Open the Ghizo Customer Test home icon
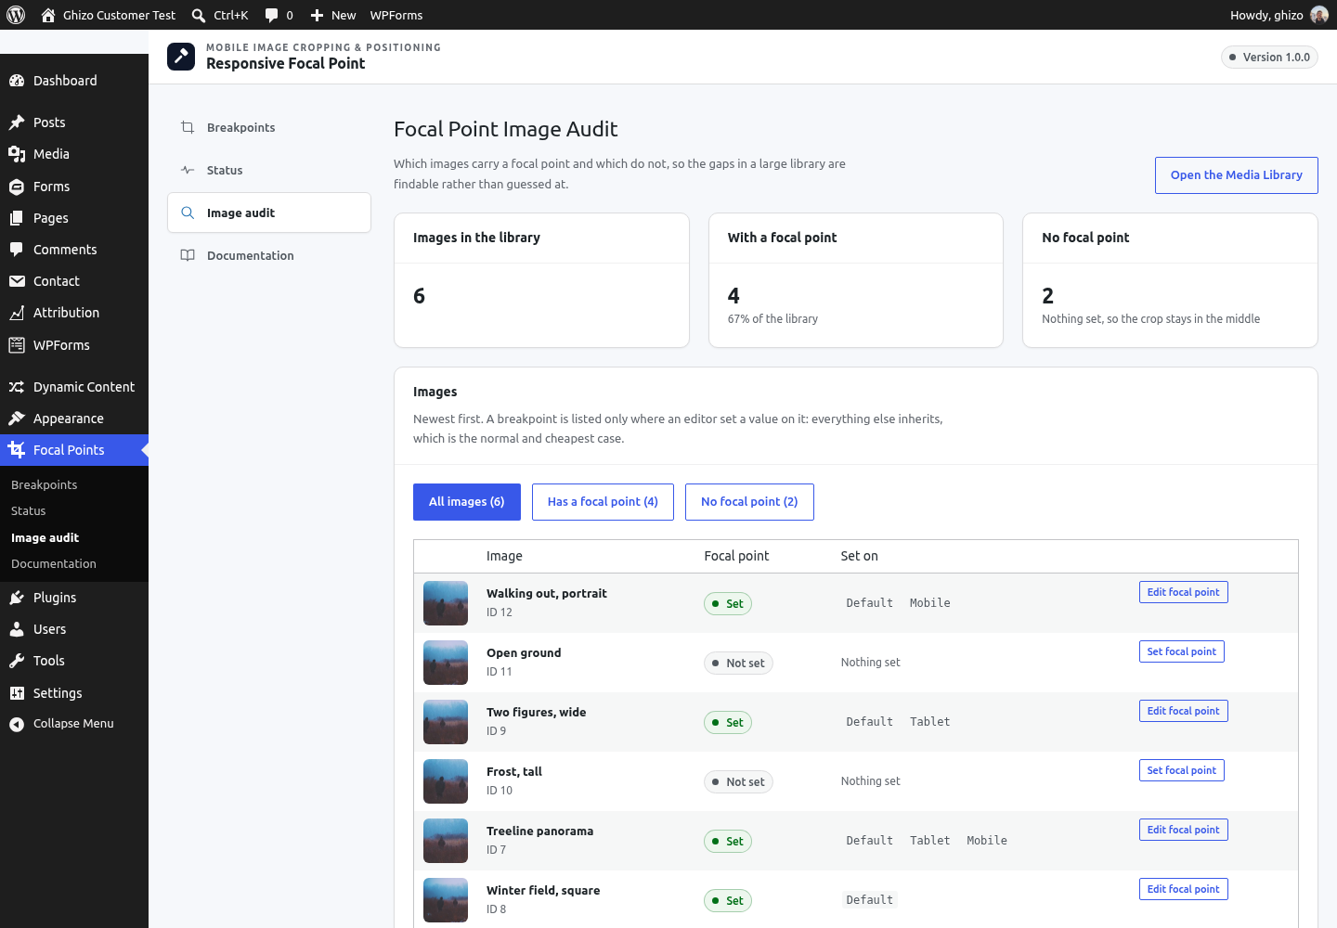 pos(48,15)
